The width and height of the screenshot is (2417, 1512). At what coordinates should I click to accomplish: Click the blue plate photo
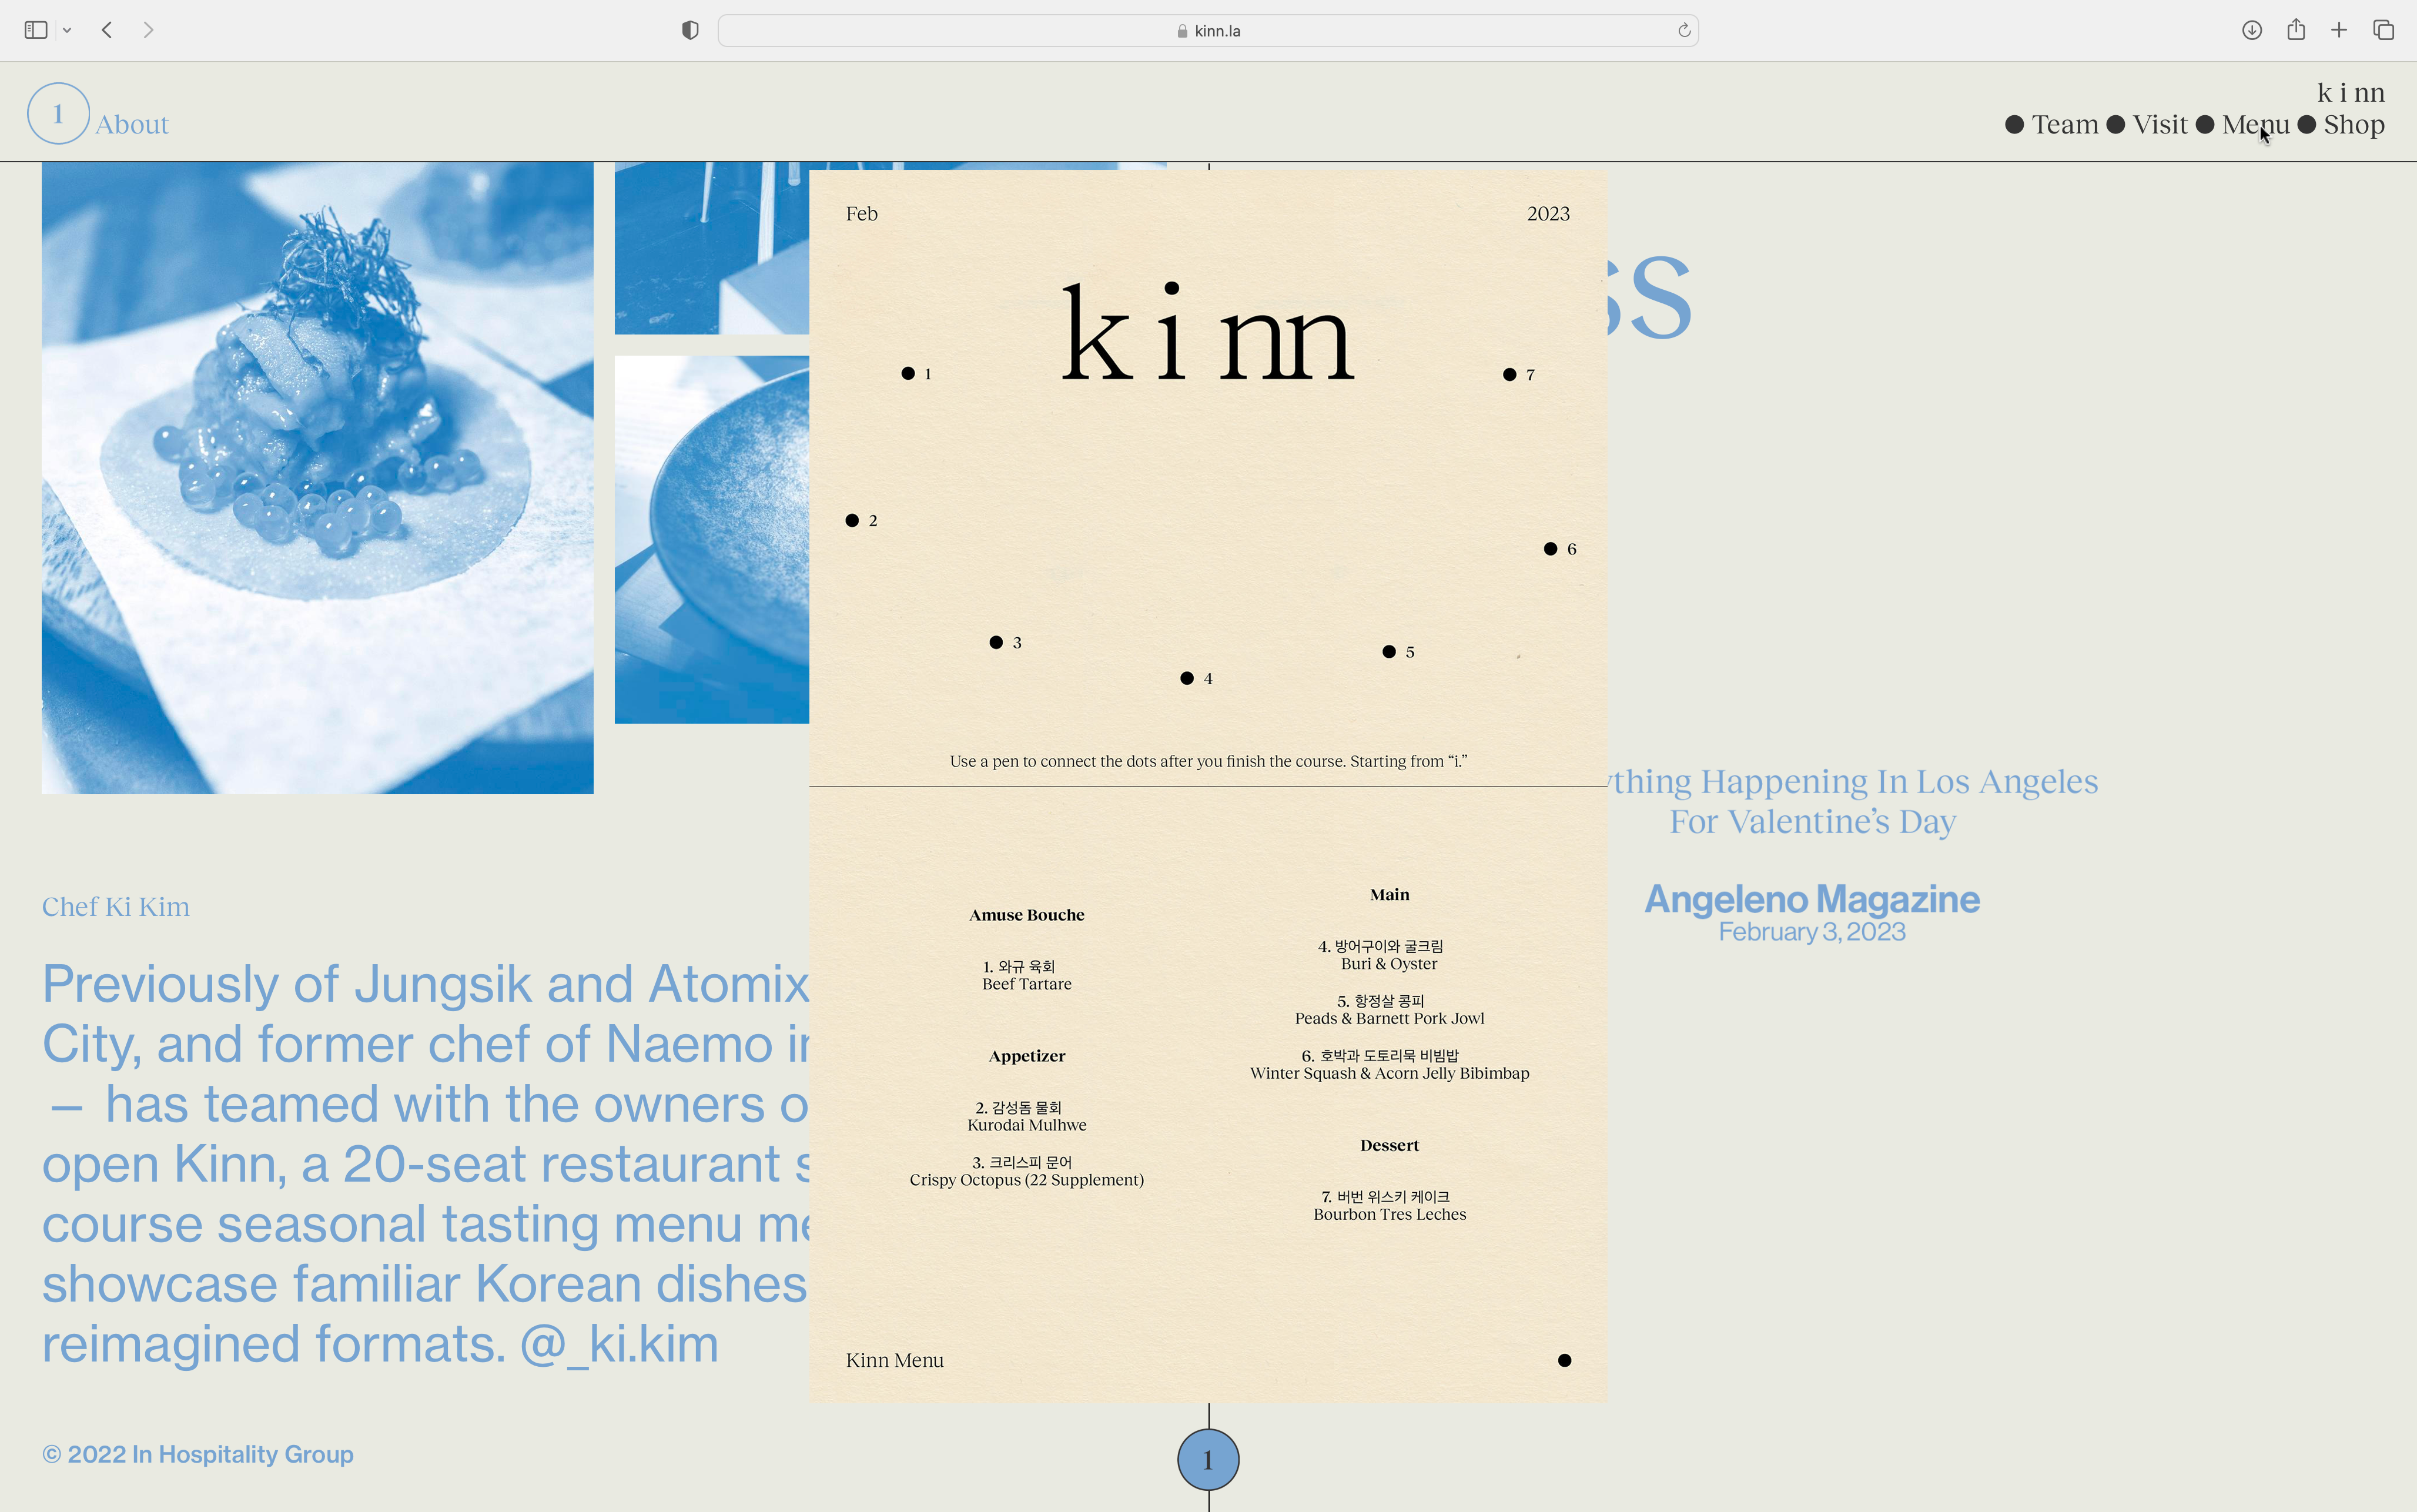tap(712, 539)
